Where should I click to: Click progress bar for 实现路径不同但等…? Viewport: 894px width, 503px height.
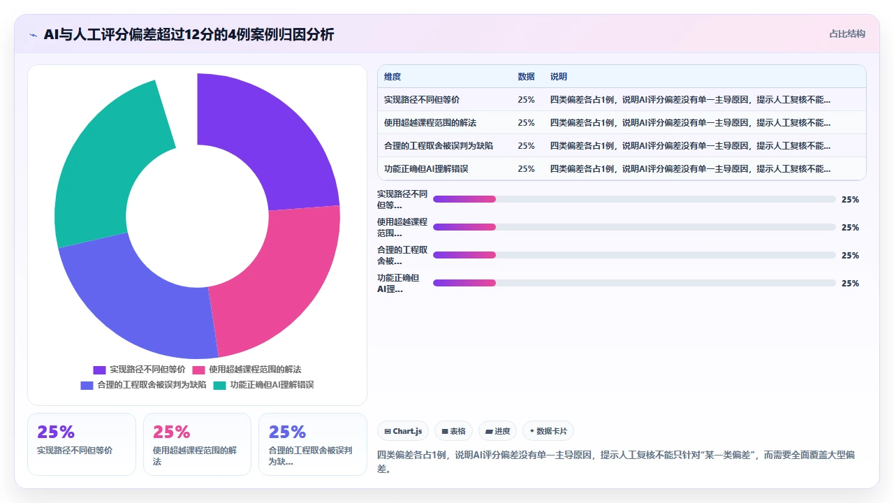tap(634, 199)
